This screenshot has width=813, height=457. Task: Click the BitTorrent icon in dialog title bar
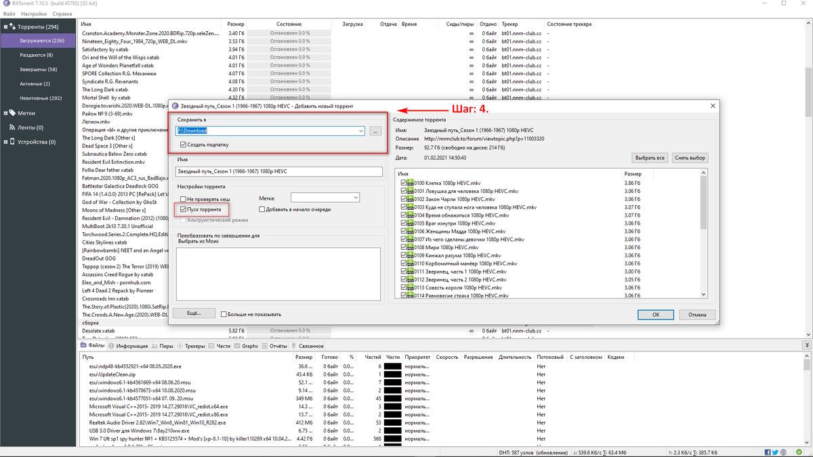(x=175, y=106)
